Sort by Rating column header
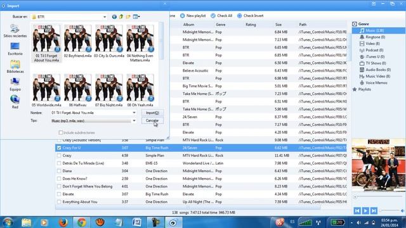Image resolution: width=406 pixels, height=228 pixels. (251, 25)
